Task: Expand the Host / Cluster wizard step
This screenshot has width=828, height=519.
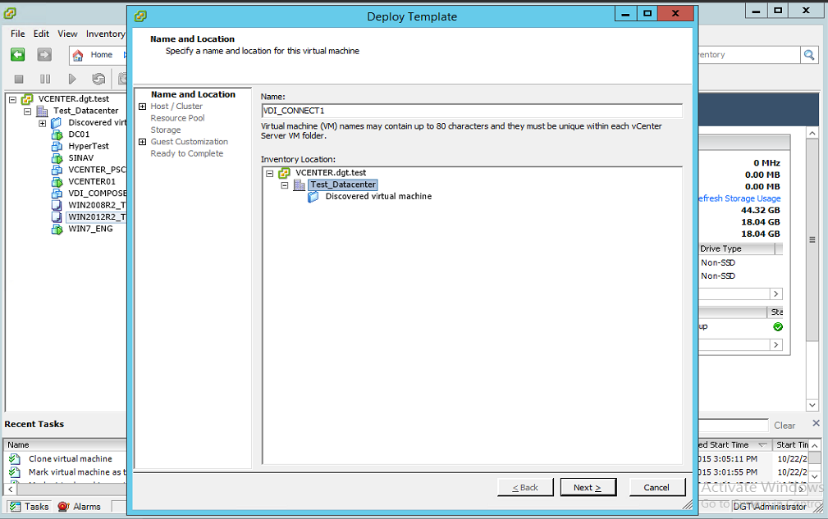Action: click(142, 107)
